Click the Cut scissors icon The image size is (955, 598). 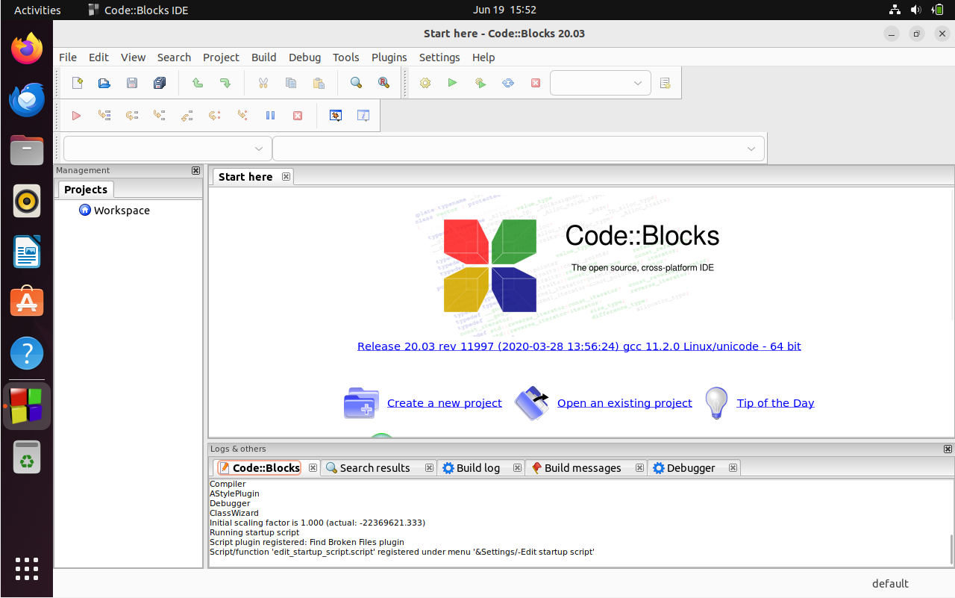tap(263, 83)
